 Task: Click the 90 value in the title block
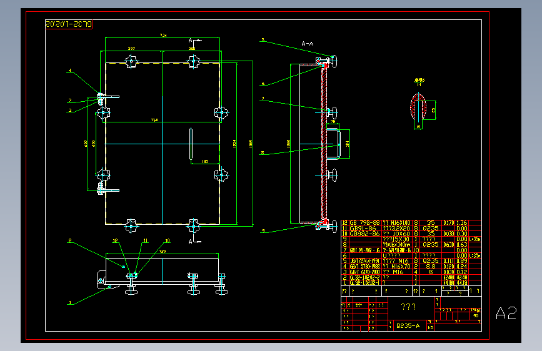pos(476,316)
